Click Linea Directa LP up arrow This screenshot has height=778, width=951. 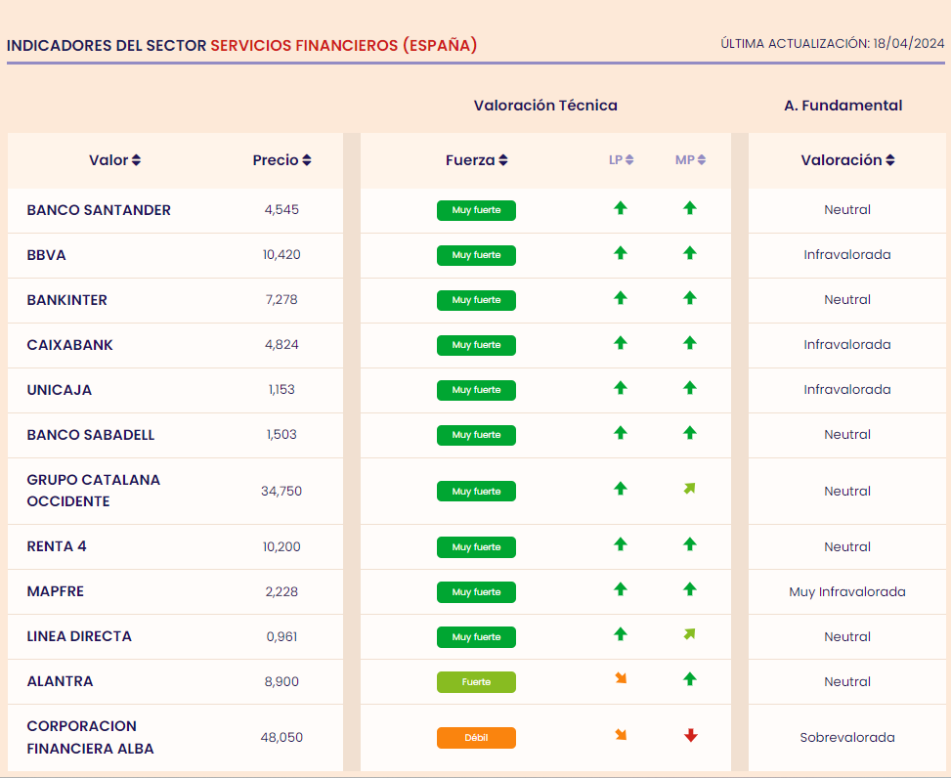coord(620,634)
